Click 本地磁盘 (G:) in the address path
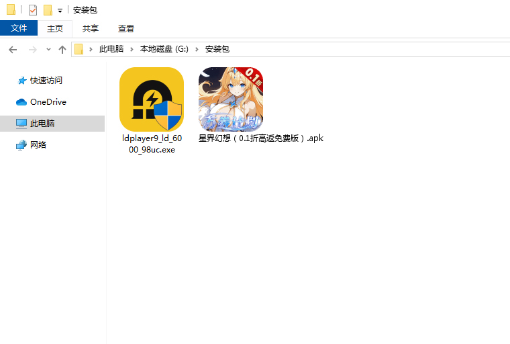 pyautogui.click(x=164, y=49)
